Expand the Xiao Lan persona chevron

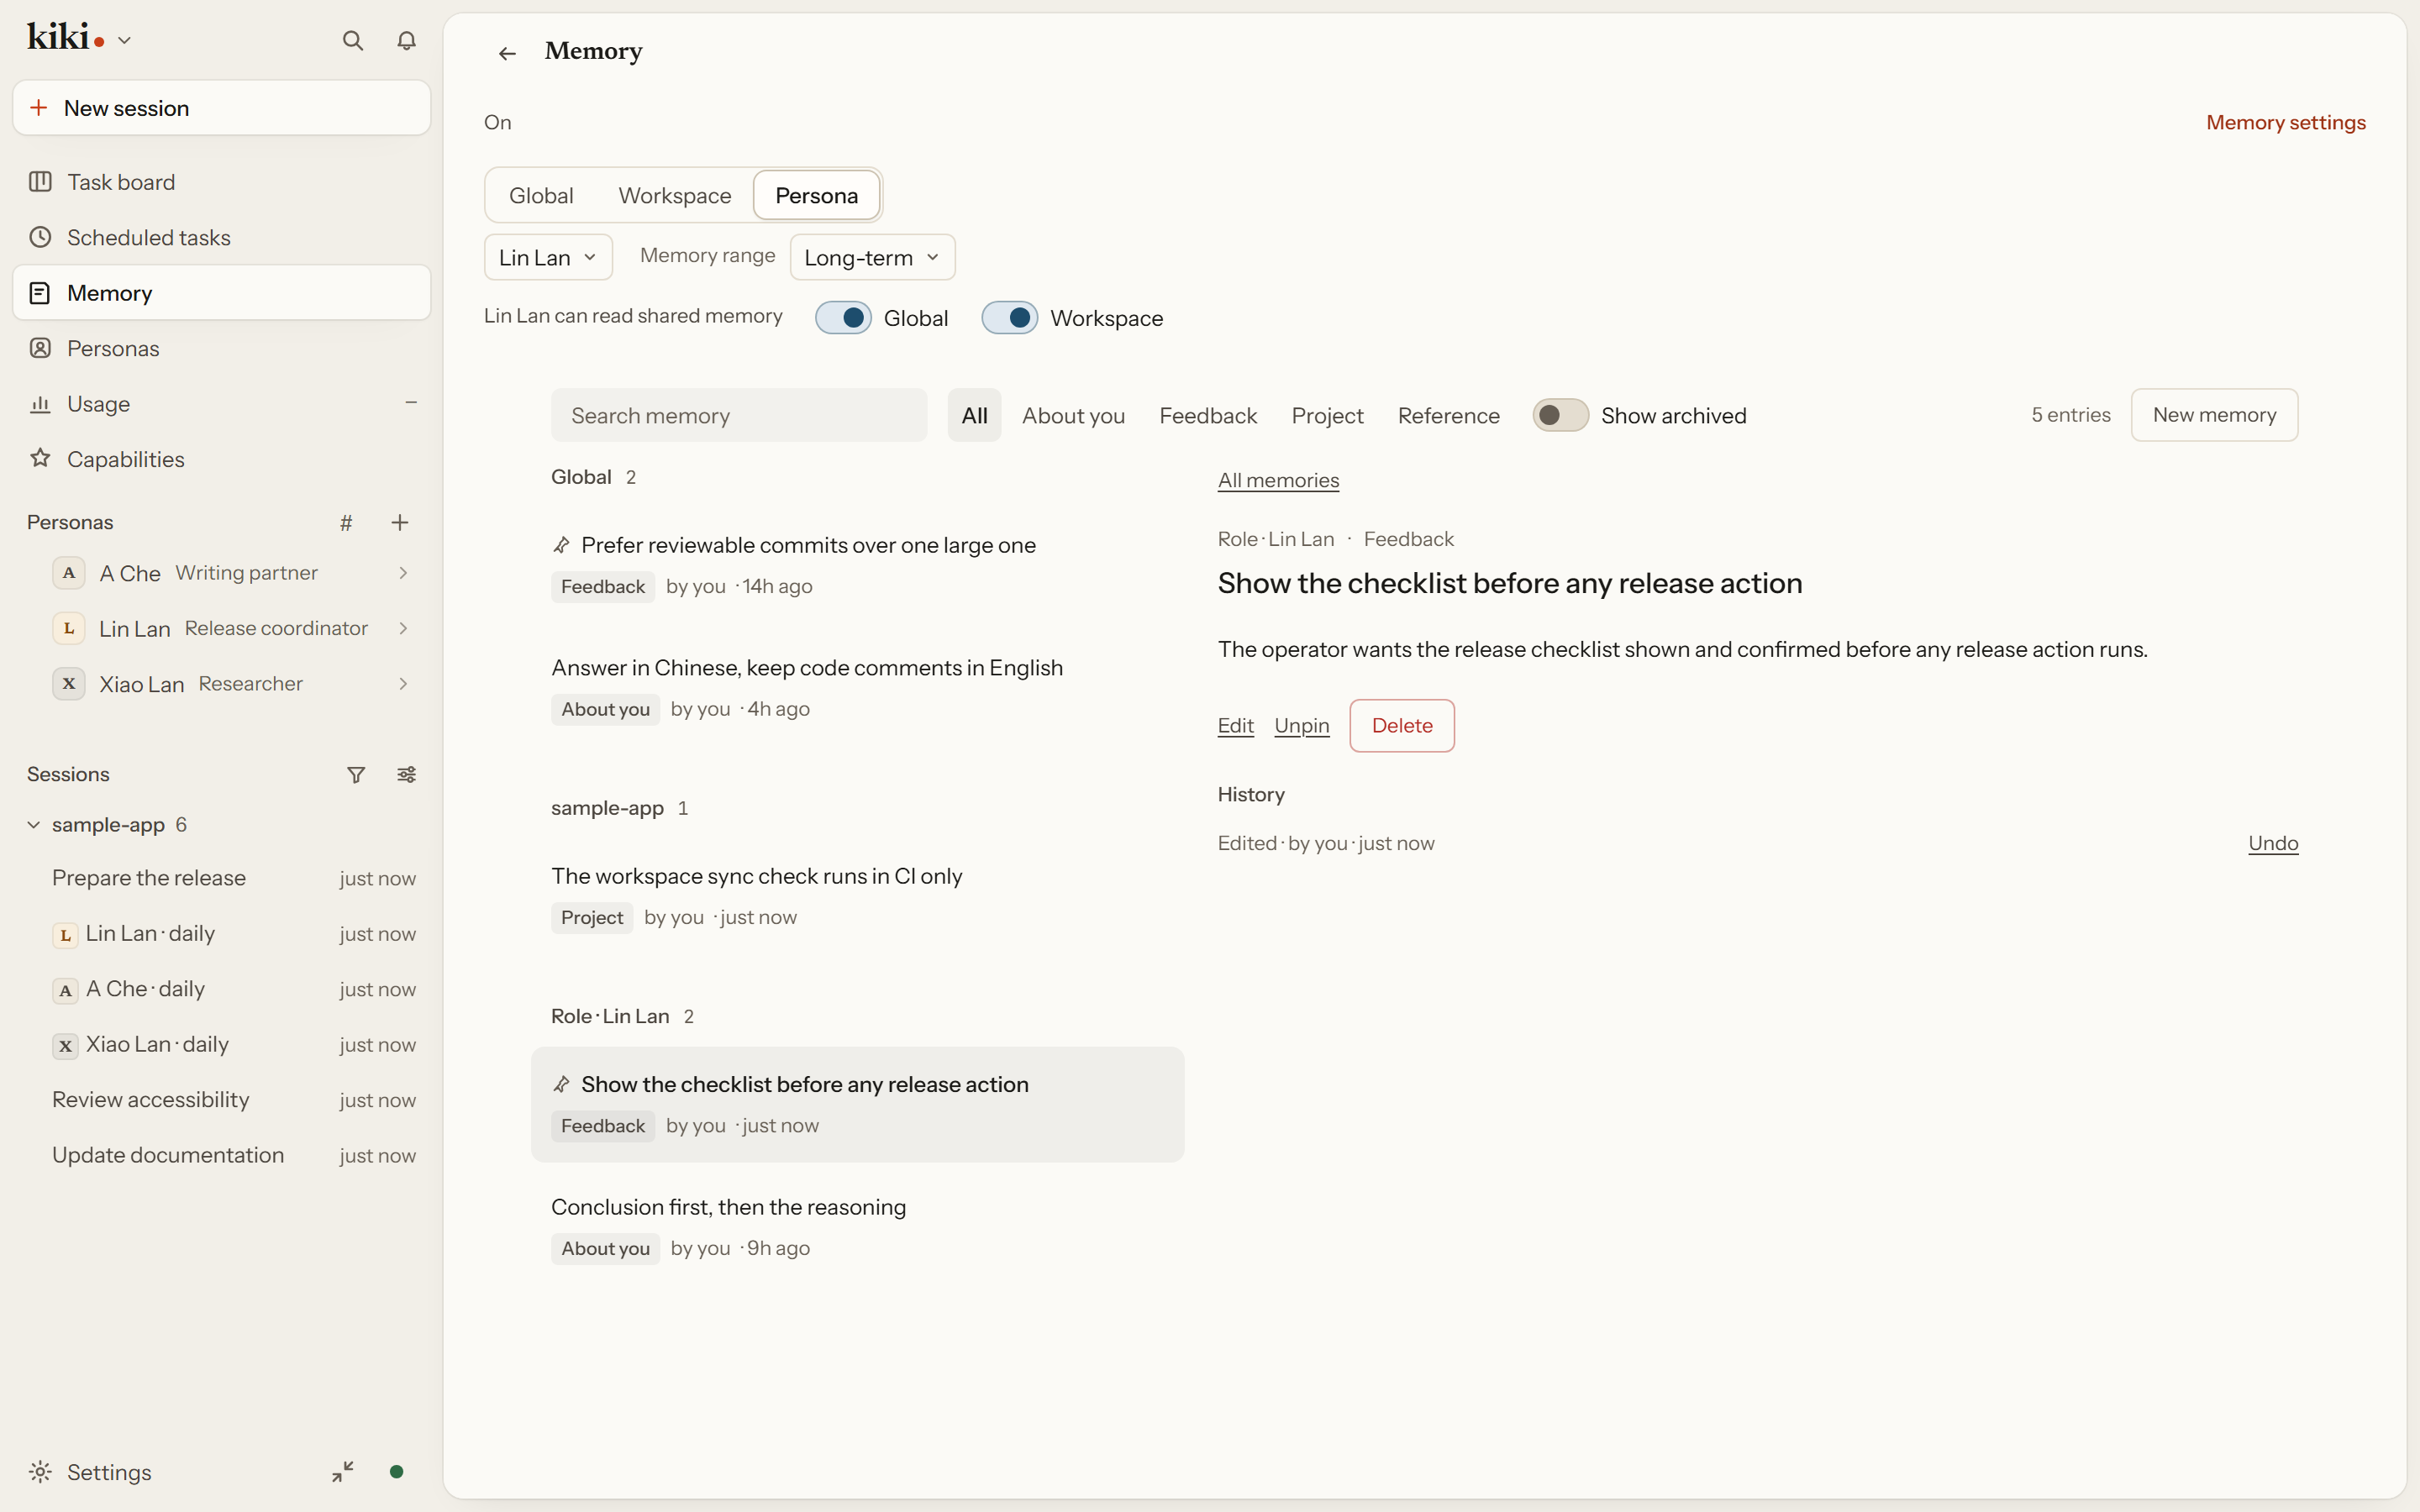click(x=403, y=684)
